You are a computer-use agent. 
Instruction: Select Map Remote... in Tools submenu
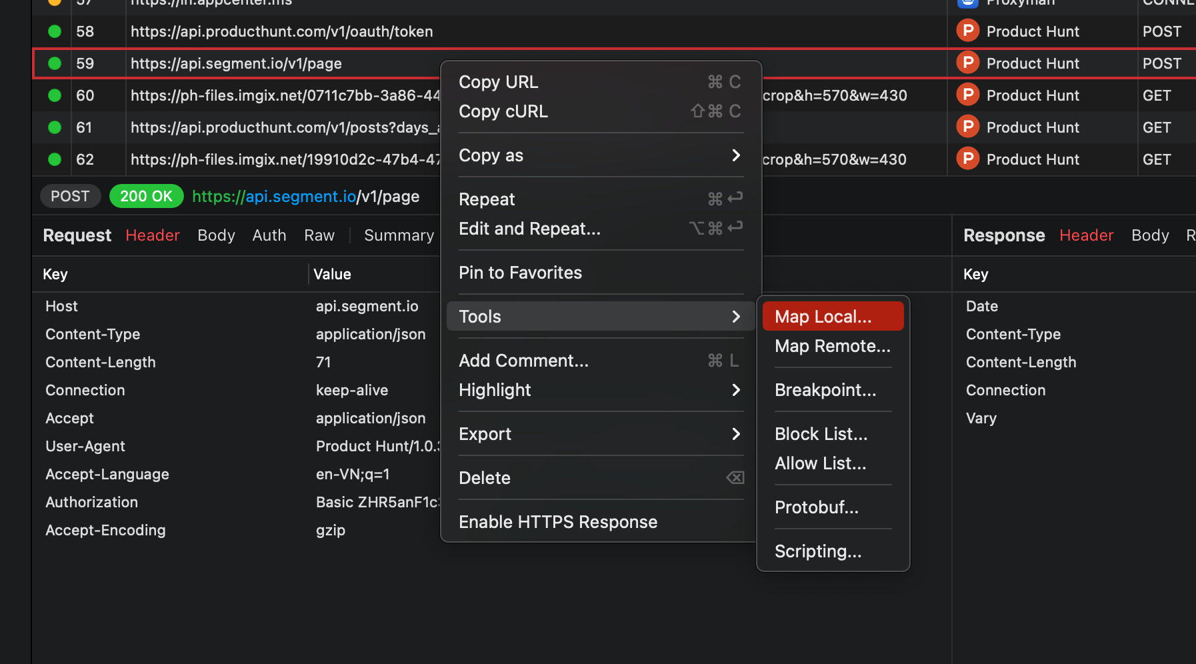(x=833, y=346)
